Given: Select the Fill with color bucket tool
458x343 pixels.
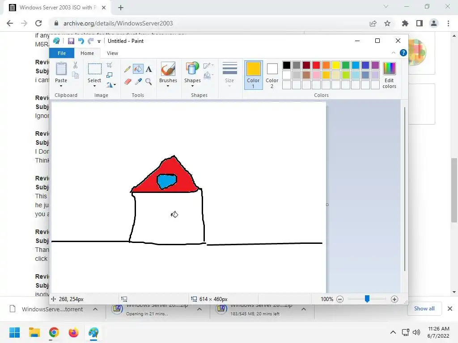Looking at the screenshot, I should (x=138, y=69).
